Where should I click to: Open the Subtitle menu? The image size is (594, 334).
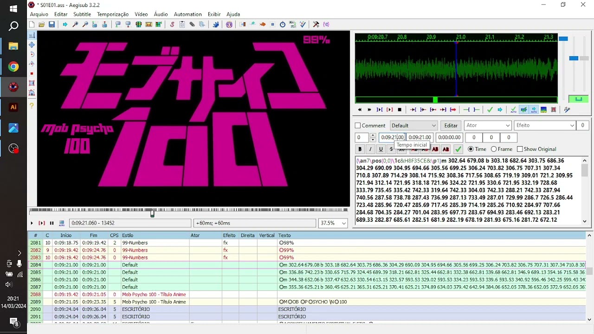[x=82, y=14]
